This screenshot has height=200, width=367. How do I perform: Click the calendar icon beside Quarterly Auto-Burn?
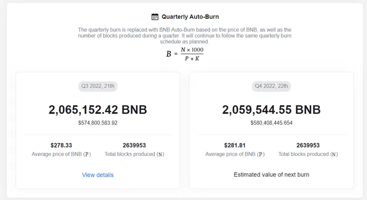coord(155,17)
